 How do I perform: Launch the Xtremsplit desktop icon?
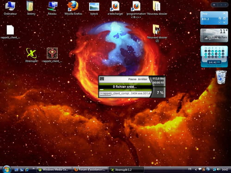pyautogui.click(x=31, y=55)
